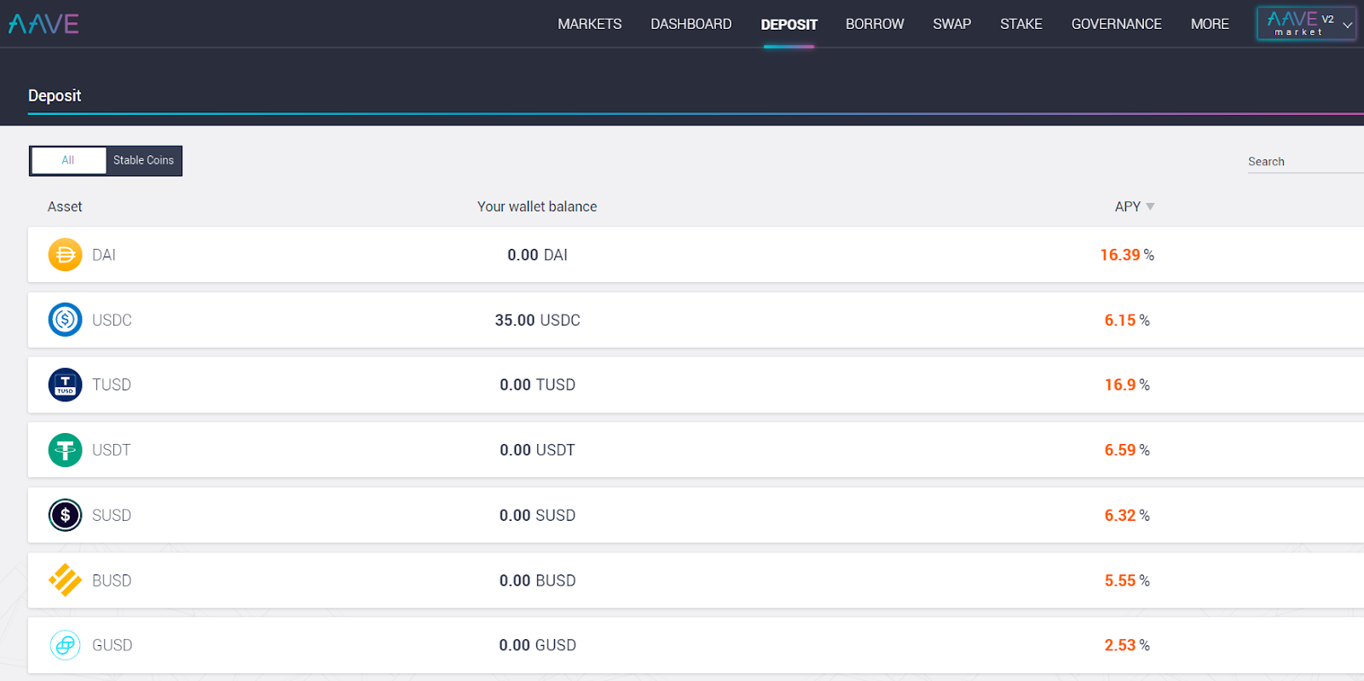Open the Borrow tab
Viewport: 1364px width, 681px height.
click(874, 24)
